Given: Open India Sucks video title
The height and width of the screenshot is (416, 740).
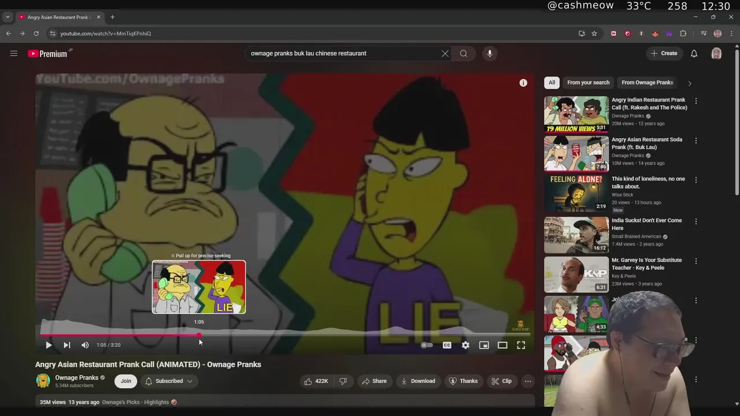Looking at the screenshot, I should pyautogui.click(x=646, y=224).
